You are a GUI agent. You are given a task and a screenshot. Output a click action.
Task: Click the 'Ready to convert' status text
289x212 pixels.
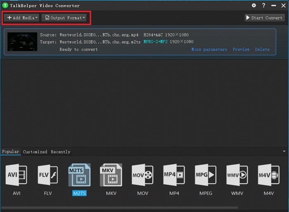(x=78, y=49)
